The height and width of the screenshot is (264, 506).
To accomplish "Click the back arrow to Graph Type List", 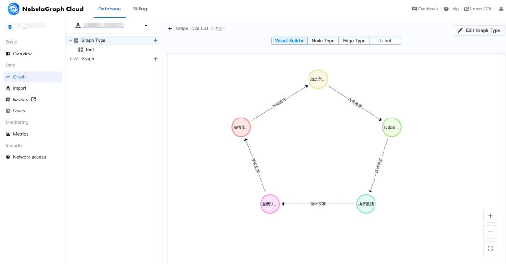I will tap(170, 29).
